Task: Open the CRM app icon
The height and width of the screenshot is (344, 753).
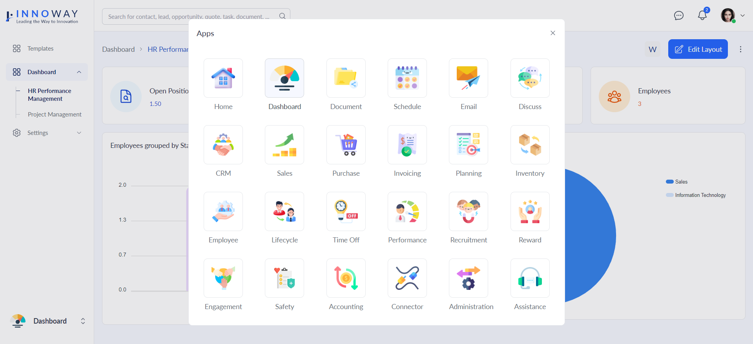Action: point(223,145)
